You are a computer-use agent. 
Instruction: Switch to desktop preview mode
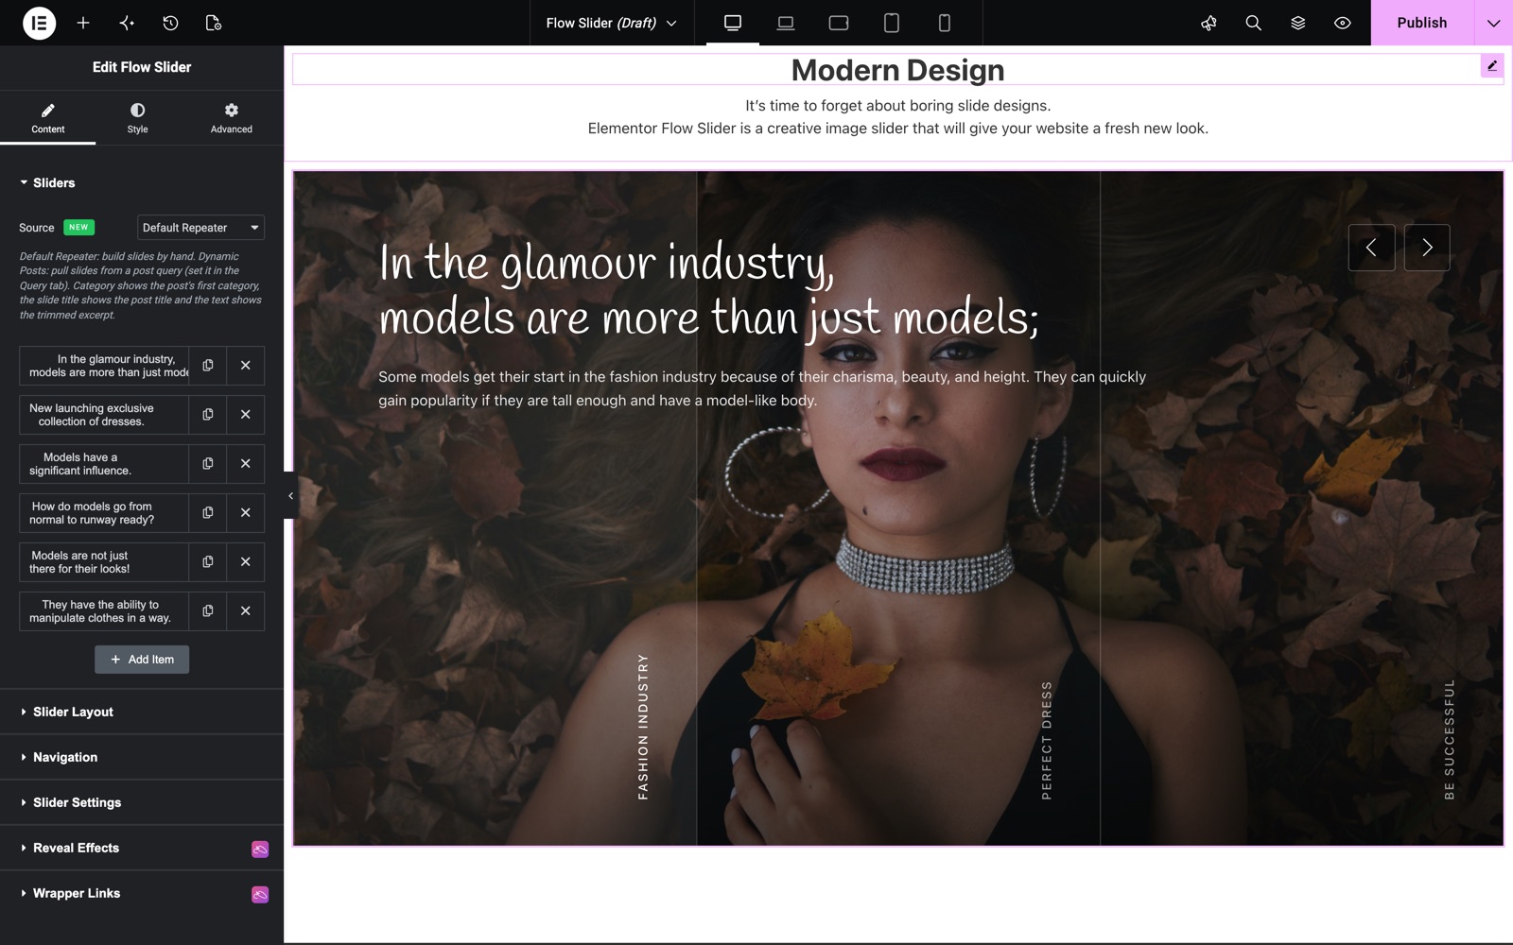(x=733, y=23)
